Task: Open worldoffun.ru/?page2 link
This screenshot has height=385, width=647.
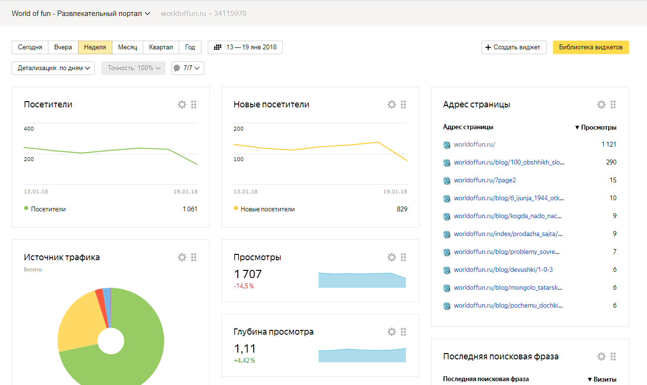Action: coord(485,180)
